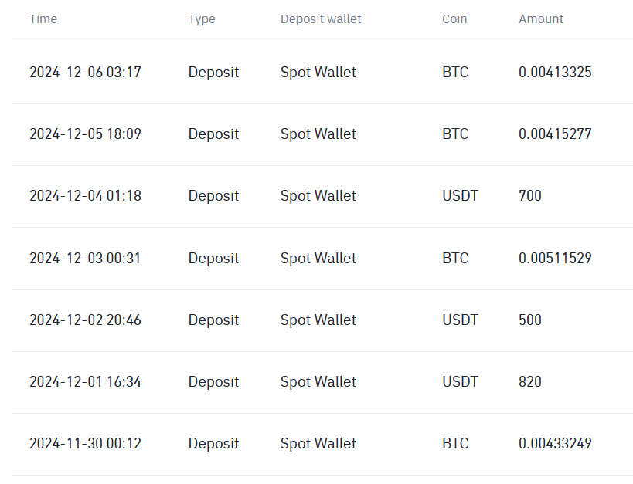633x484 pixels.
Task: Click the Coin column header
Action: [454, 19]
